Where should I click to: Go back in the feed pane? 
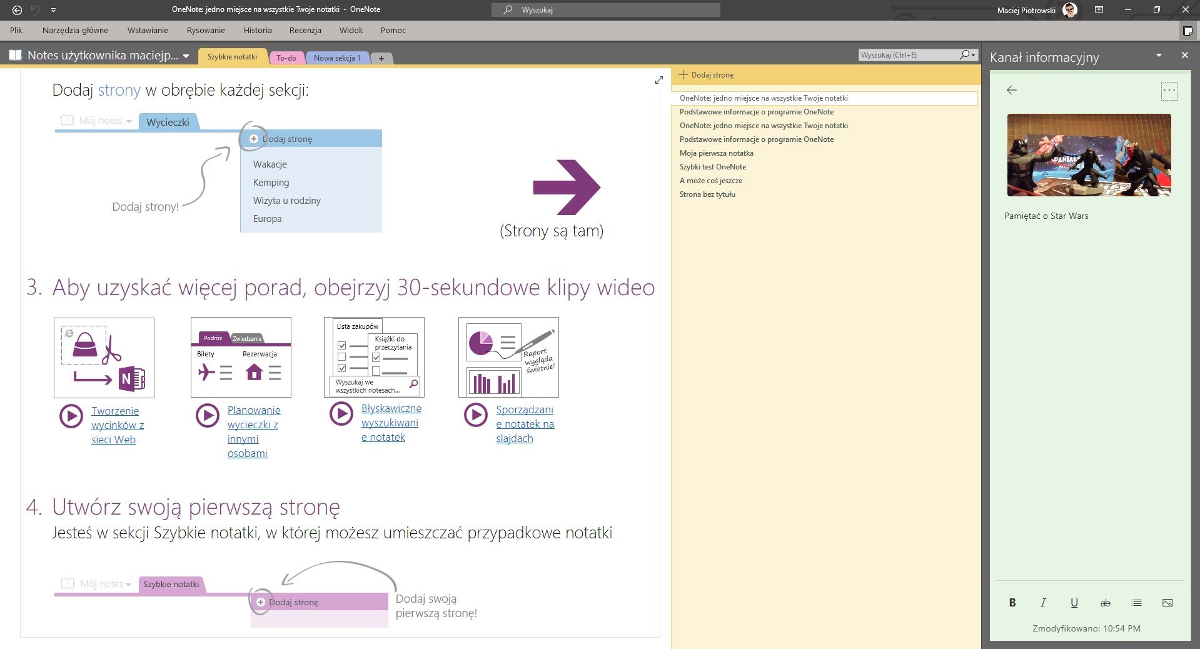click(x=1012, y=91)
